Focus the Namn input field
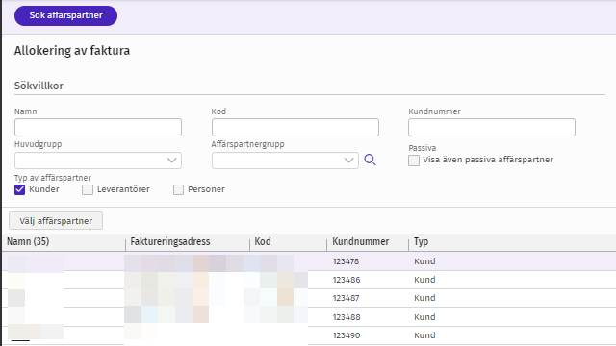The image size is (616, 346). (x=98, y=128)
